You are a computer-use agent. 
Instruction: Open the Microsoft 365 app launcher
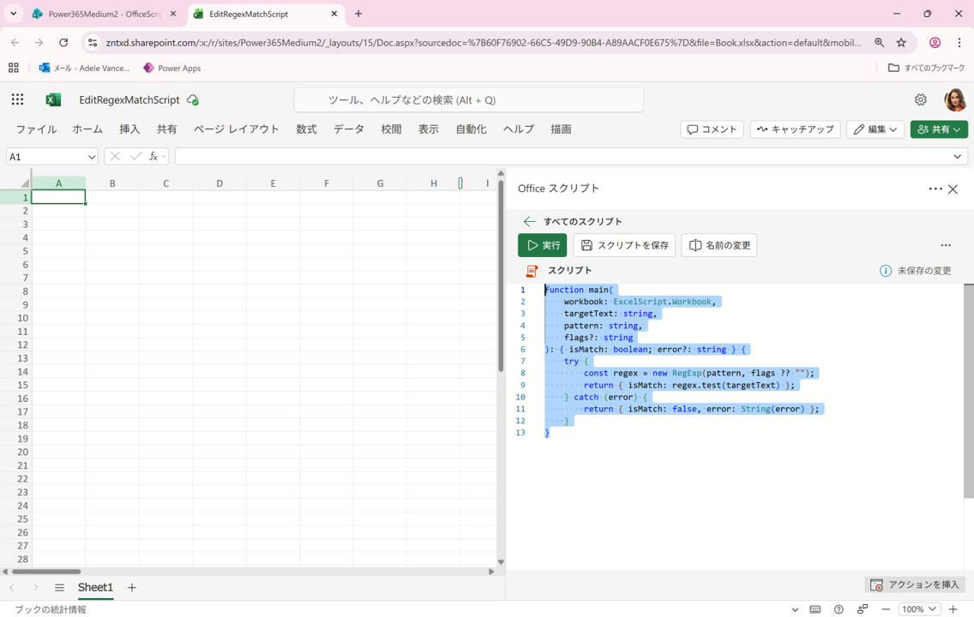tap(17, 99)
